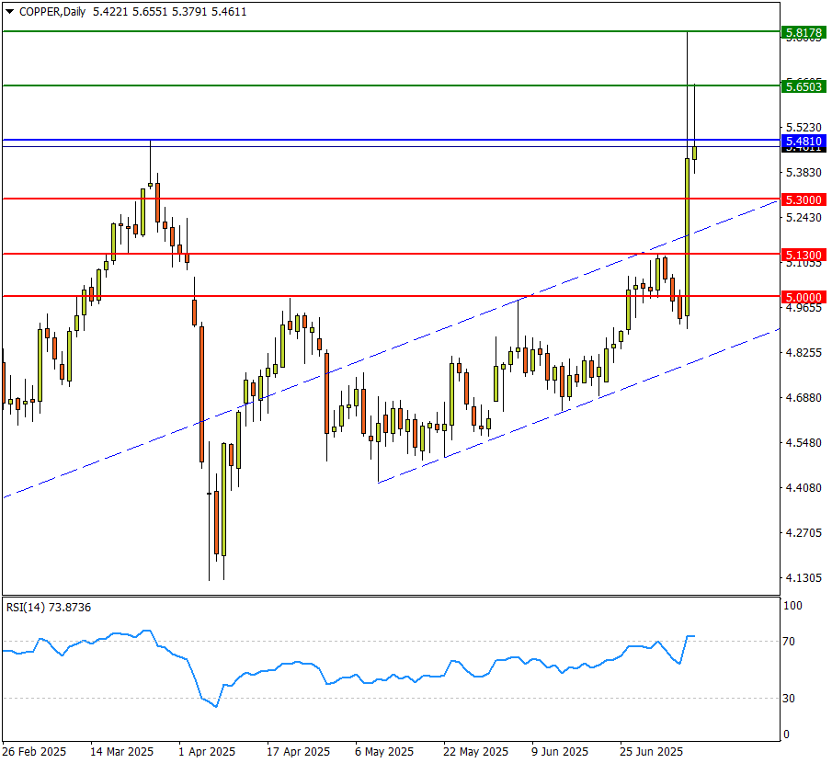Select the green 5.6503 price level label
The width and height of the screenshot is (832, 763).
[x=805, y=86]
